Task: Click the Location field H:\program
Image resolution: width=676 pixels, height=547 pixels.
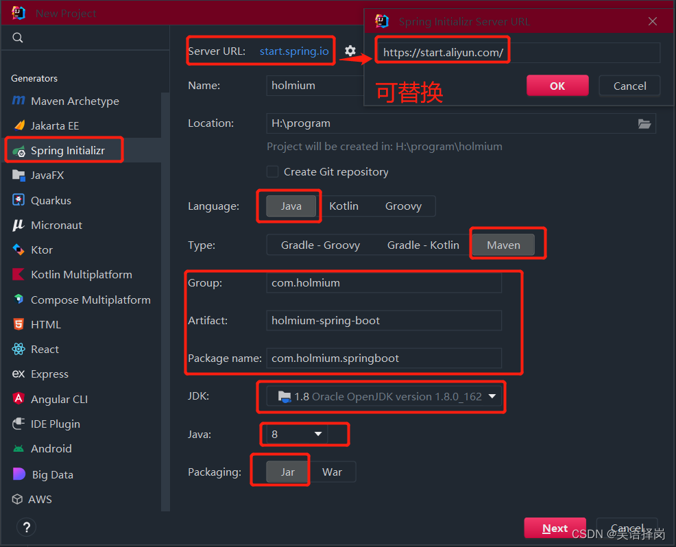Action: 461,123
